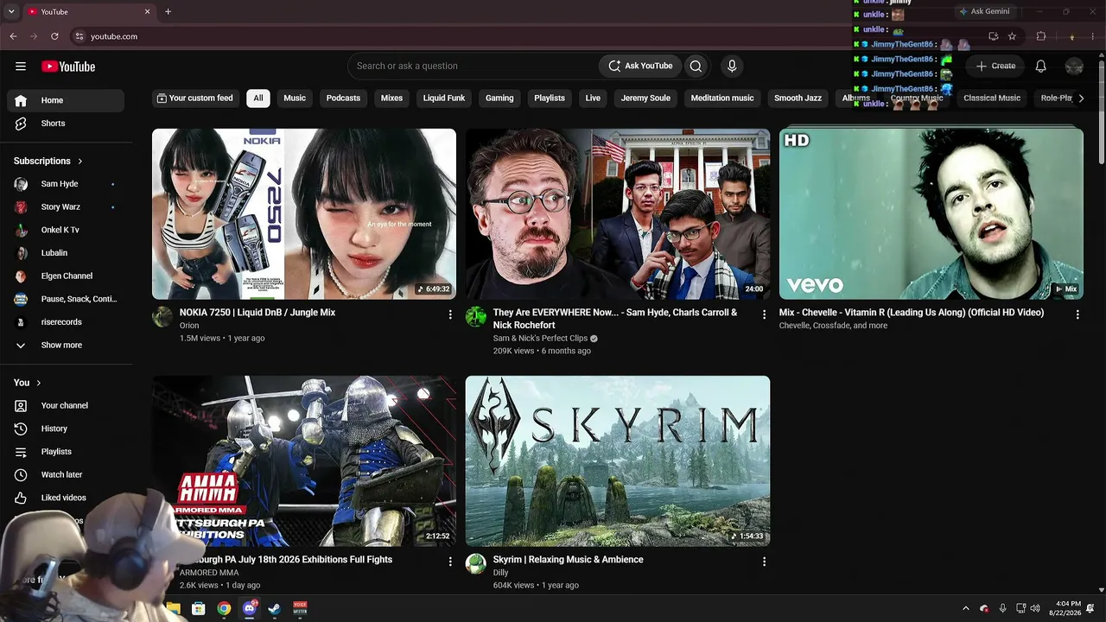Click Sam & Nick's Perfect Clips avatar
This screenshot has height=622, width=1106.
[476, 316]
